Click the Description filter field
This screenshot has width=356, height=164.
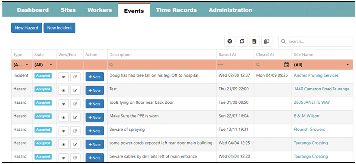point(162,65)
